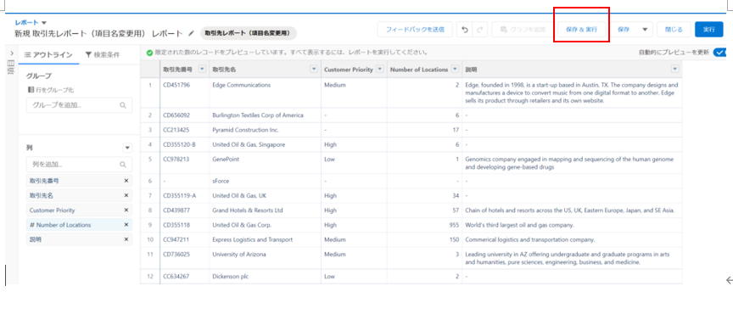
Task: Expand the fields side panel arrow
Action: 11,53
